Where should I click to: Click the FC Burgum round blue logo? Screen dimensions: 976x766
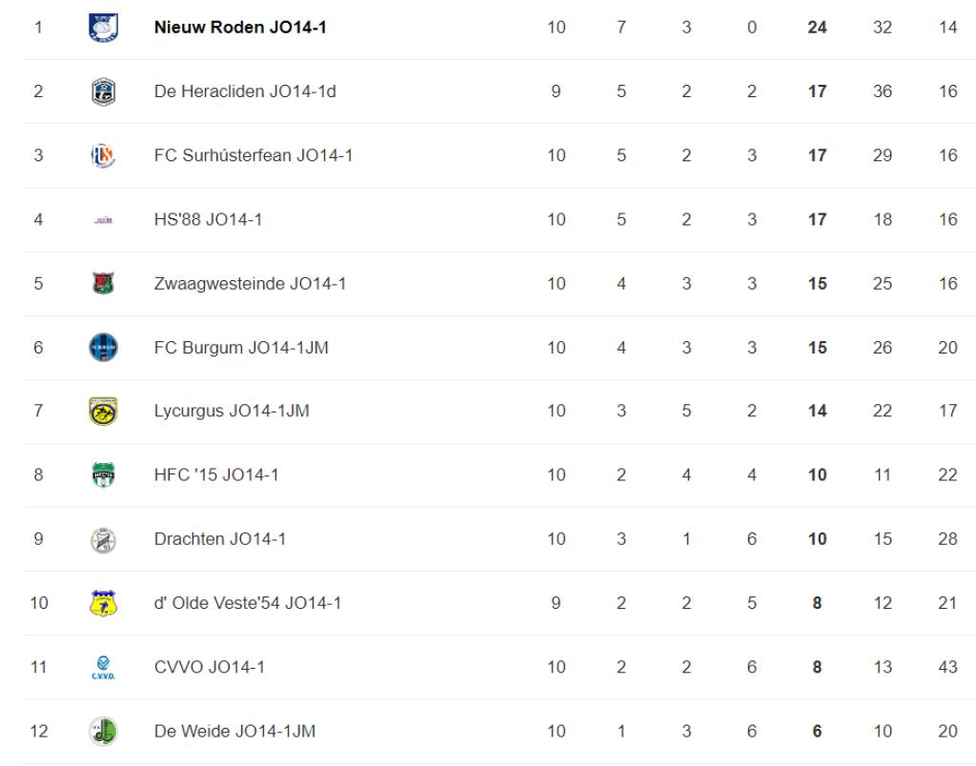point(103,347)
